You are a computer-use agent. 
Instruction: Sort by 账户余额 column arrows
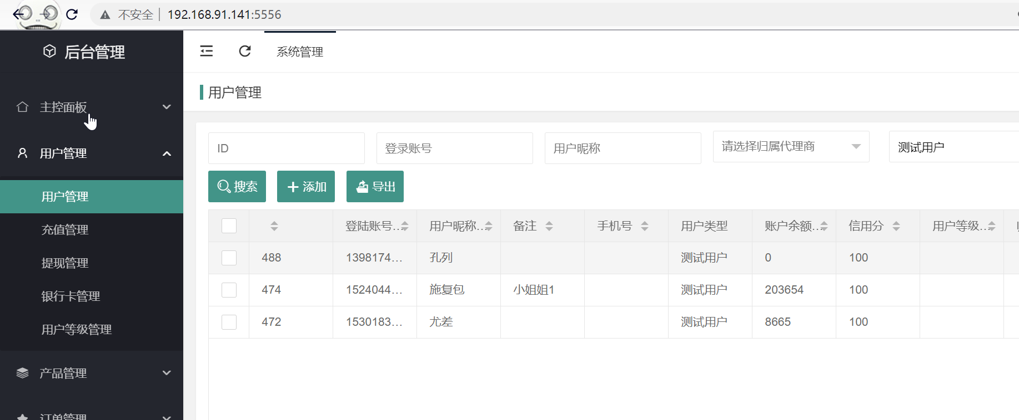tap(824, 226)
